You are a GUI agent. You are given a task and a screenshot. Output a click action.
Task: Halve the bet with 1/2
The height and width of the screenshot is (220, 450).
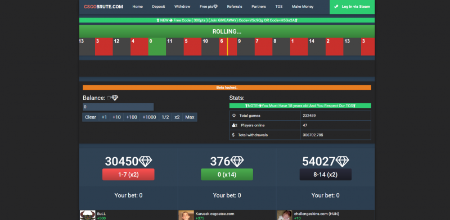pyautogui.click(x=165, y=117)
